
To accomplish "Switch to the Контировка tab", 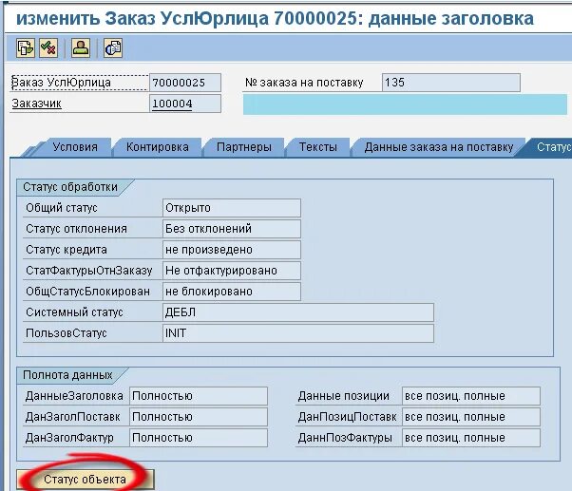I will [x=157, y=147].
